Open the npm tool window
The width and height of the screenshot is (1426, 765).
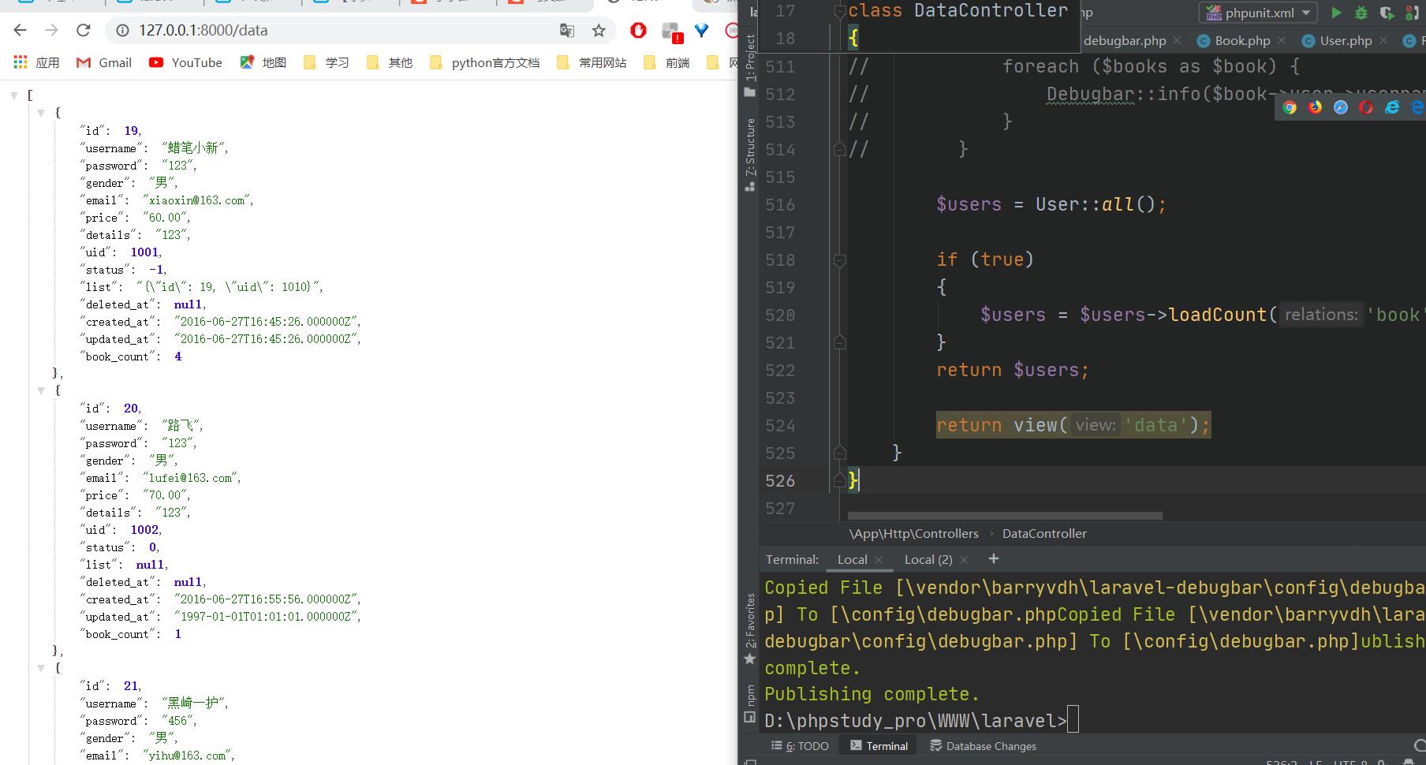point(750,704)
